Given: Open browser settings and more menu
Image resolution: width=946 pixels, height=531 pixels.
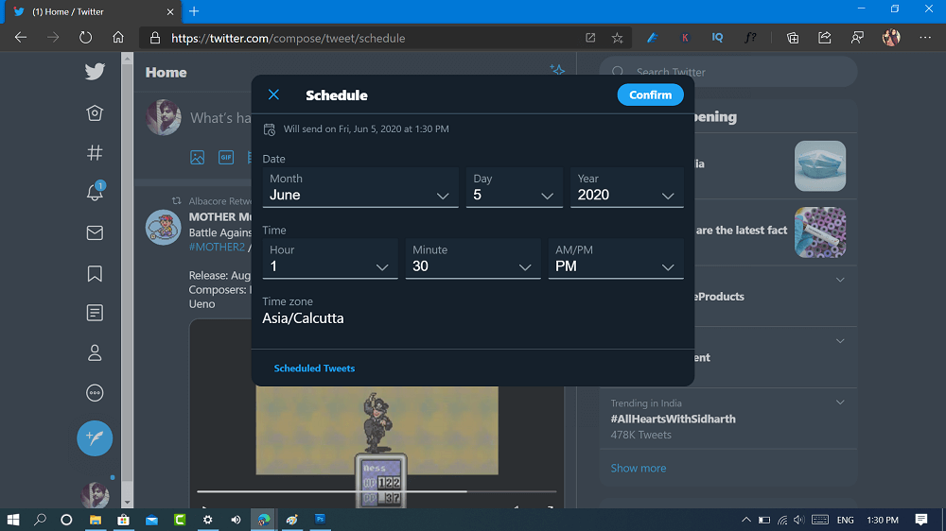Looking at the screenshot, I should (x=925, y=38).
